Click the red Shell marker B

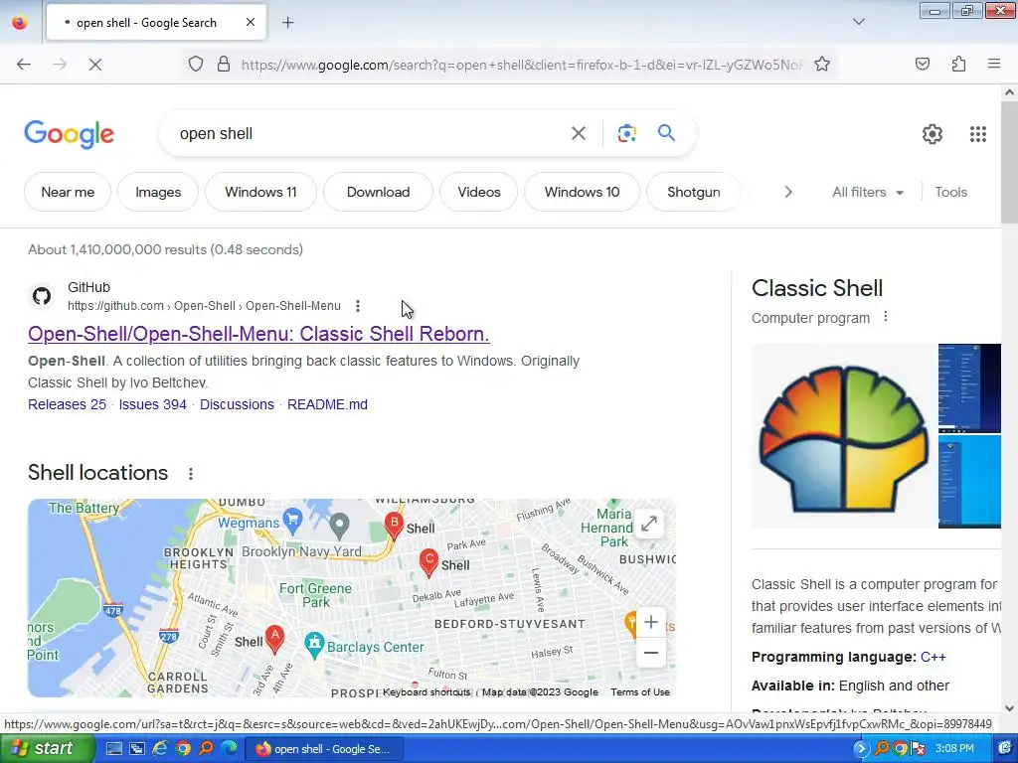pyautogui.click(x=394, y=526)
